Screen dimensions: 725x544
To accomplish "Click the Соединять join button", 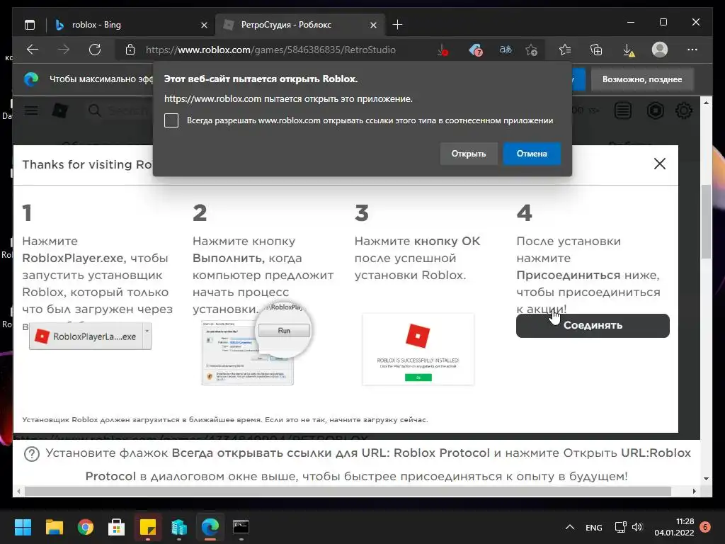I will coord(593,325).
